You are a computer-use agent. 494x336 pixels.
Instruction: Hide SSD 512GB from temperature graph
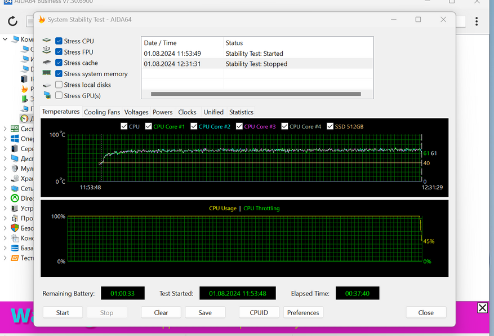330,127
